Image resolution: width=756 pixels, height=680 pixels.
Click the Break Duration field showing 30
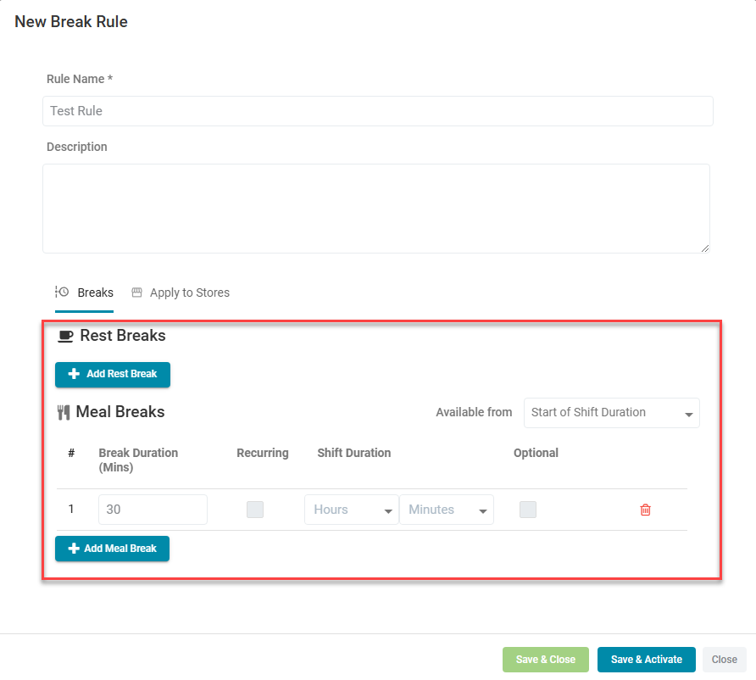pyautogui.click(x=153, y=510)
